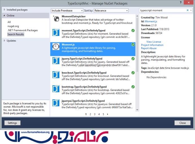The image size is (195, 144).
Task: Select moment.TypeScript.DefinitelyTyped package title
Action: click(x=84, y=30)
